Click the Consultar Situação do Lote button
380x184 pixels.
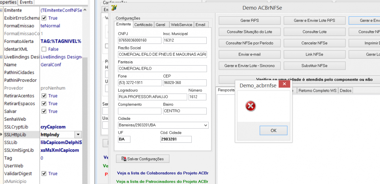coord(250,32)
